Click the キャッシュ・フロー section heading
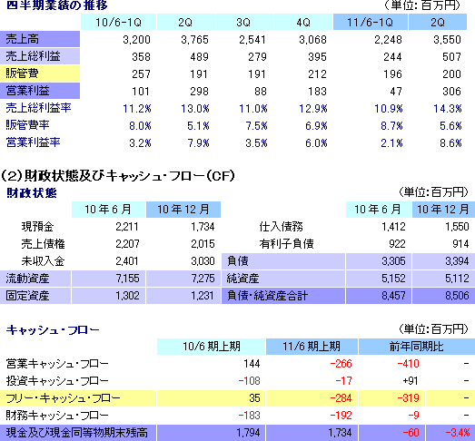Image resolution: width=475 pixels, height=441 pixels. click(x=53, y=330)
